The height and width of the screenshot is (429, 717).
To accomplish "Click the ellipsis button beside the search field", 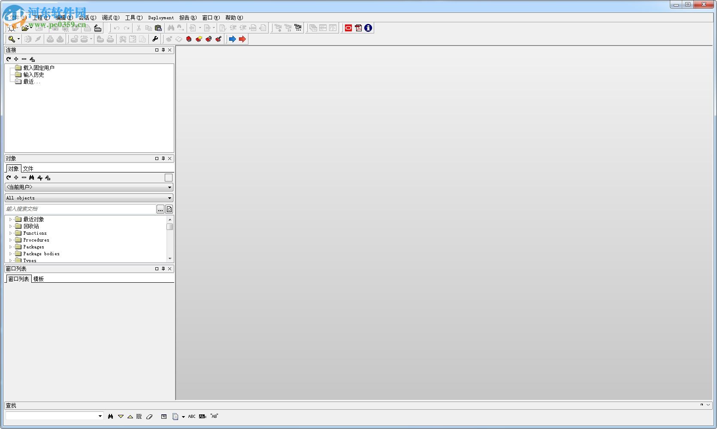I will [160, 209].
